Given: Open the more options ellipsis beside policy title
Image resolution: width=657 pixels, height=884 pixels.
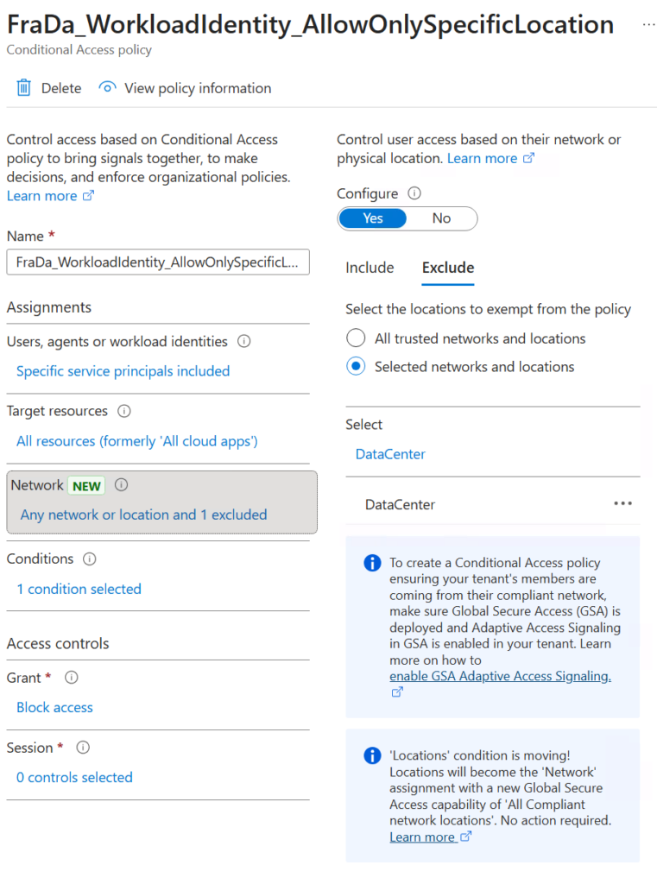Looking at the screenshot, I should [x=648, y=25].
